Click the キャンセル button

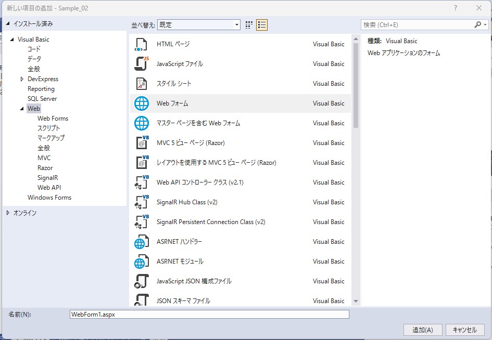click(x=464, y=330)
